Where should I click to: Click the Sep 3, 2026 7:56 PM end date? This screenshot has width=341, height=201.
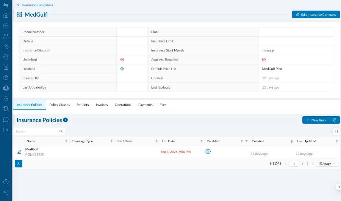(x=175, y=152)
